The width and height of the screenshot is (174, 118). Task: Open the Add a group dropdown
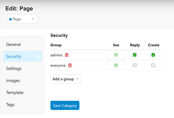click(x=66, y=79)
